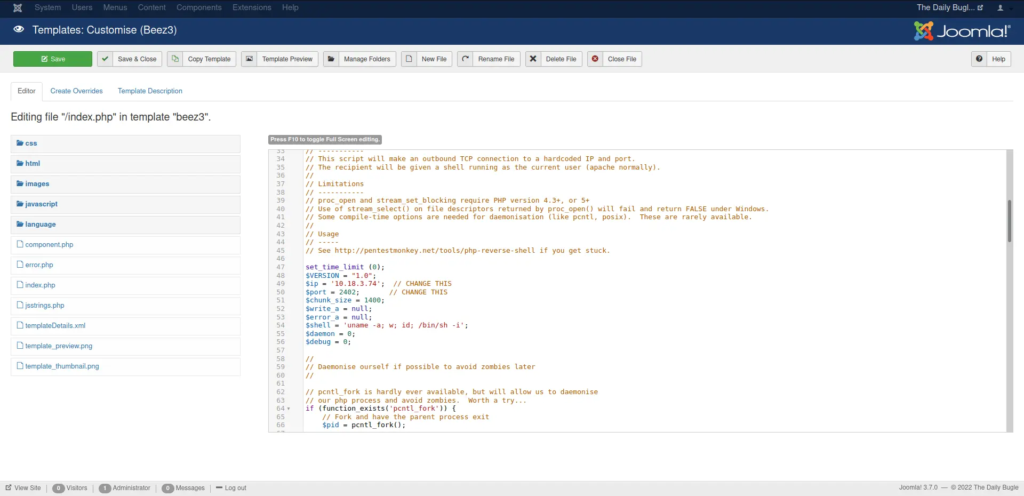Open the Users menu
The width and height of the screenshot is (1024, 496).
[x=82, y=7]
